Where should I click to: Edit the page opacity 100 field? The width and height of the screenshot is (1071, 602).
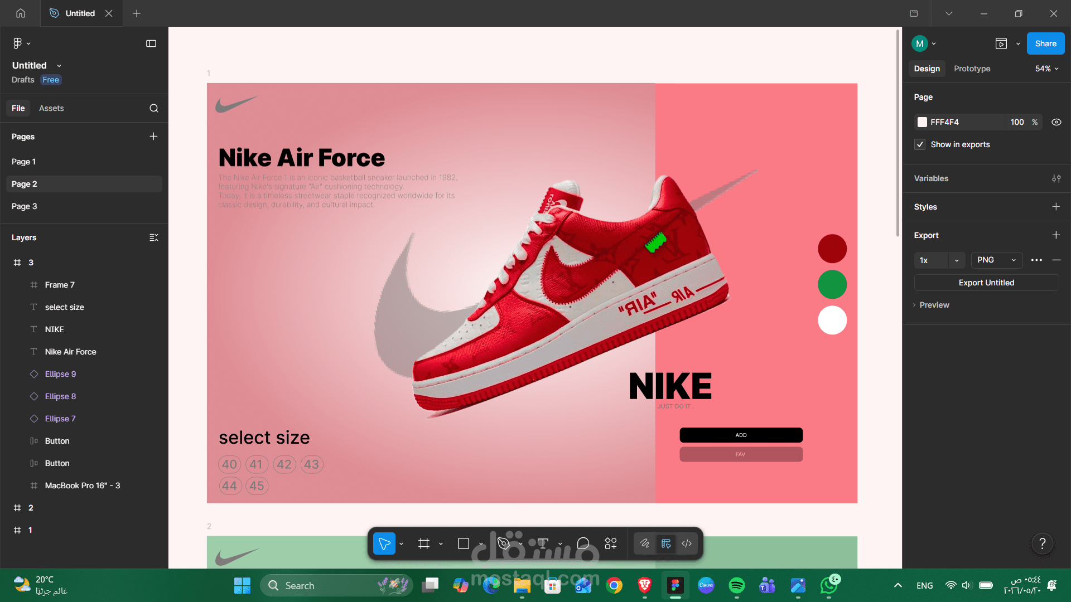pyautogui.click(x=1017, y=122)
